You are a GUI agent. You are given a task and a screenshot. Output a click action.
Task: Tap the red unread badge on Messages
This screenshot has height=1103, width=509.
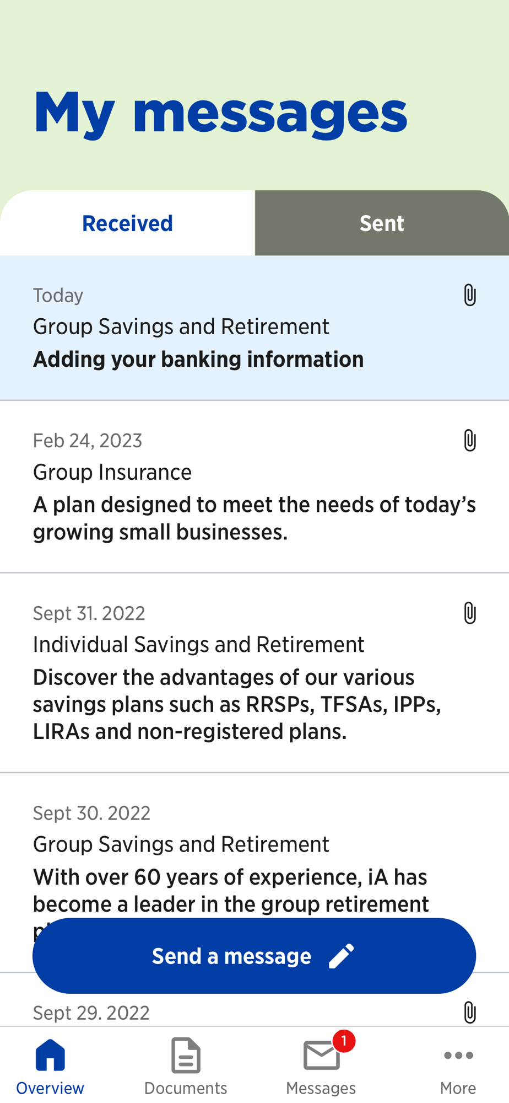(x=344, y=1041)
